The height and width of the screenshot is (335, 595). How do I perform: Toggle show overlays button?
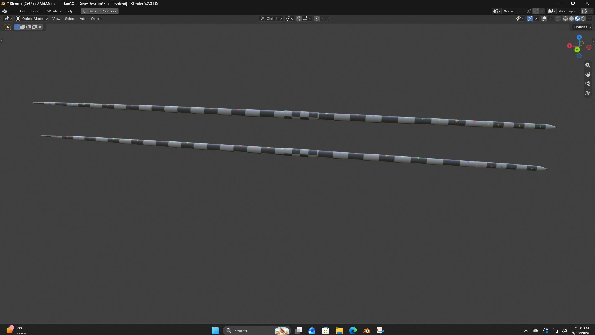click(x=544, y=19)
